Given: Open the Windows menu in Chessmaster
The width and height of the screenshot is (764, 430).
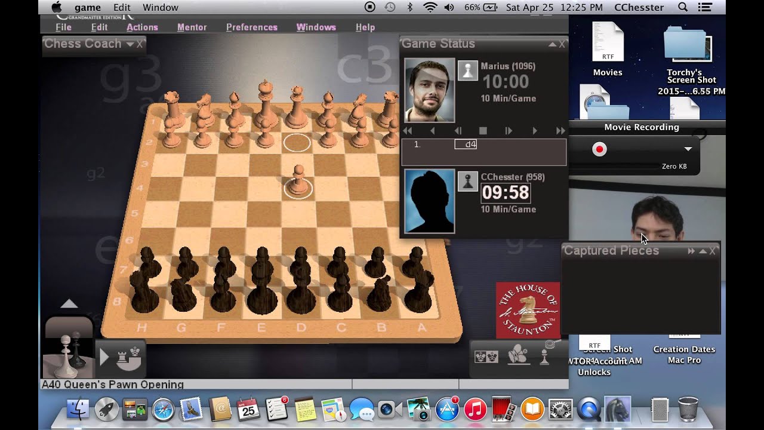Looking at the screenshot, I should pos(316,27).
